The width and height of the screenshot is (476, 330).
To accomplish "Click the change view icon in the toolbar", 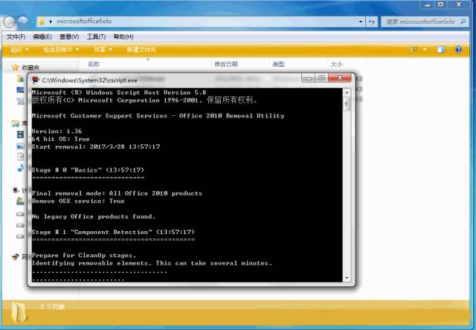I will click(414, 50).
